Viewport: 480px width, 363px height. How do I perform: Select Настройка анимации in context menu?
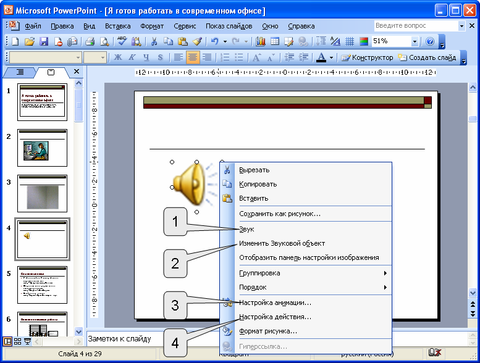click(x=306, y=302)
